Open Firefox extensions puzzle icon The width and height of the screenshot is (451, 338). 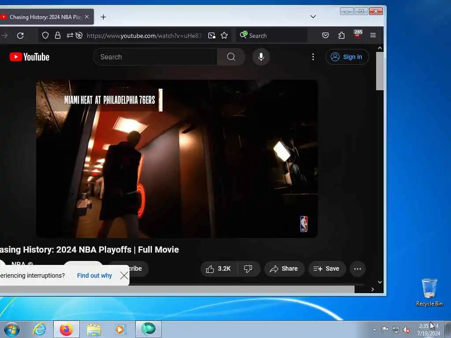pos(341,35)
